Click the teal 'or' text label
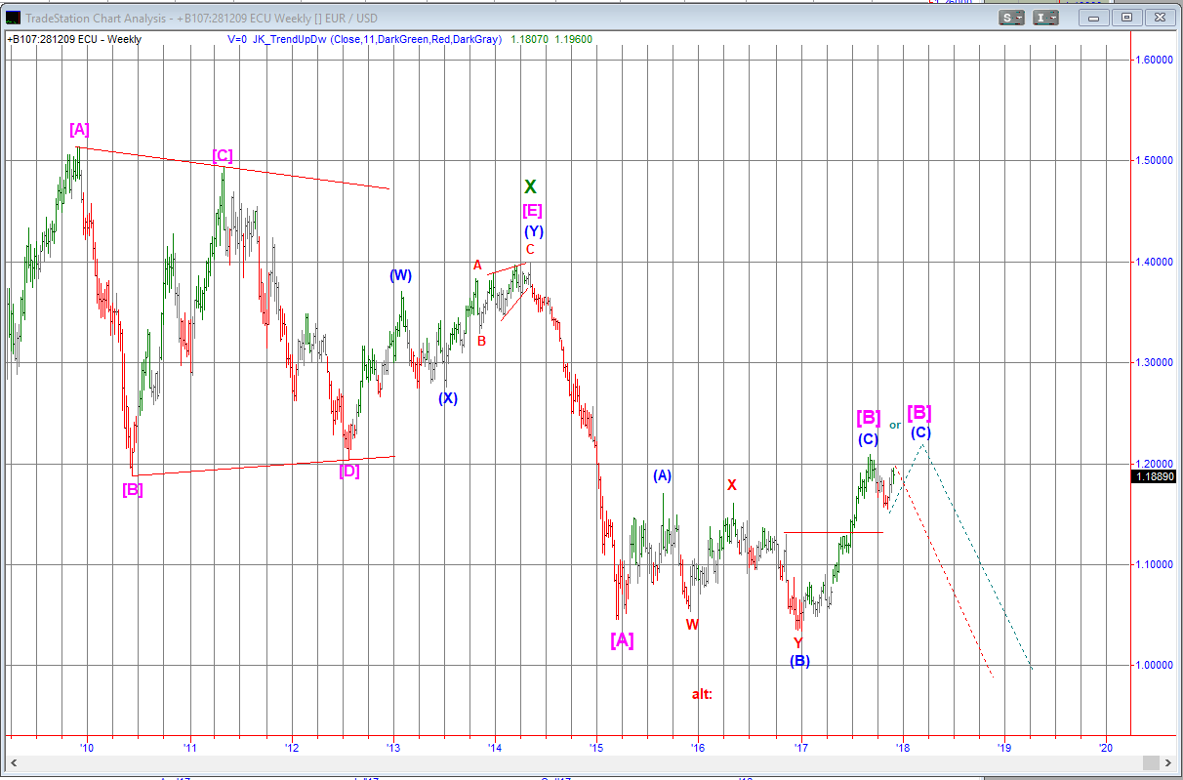Viewport: 1183px width, 780px height. coord(895,425)
